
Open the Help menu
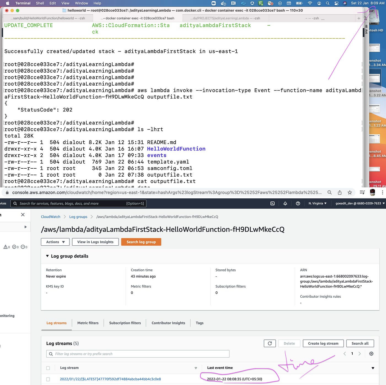point(97,3)
